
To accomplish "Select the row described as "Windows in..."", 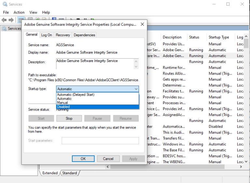I will point(195,144).
